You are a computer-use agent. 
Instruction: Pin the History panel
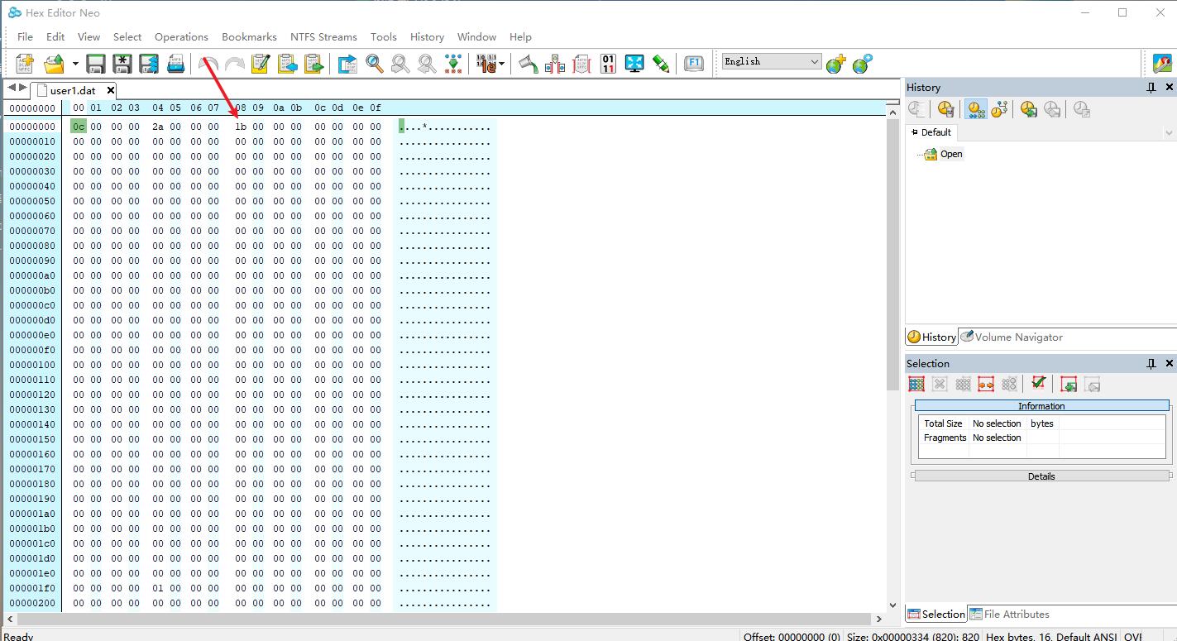1151,87
